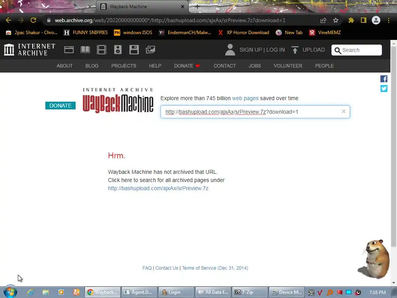The image size is (397, 298).
Task: Open the Internet Archive images icon
Action: point(150,50)
